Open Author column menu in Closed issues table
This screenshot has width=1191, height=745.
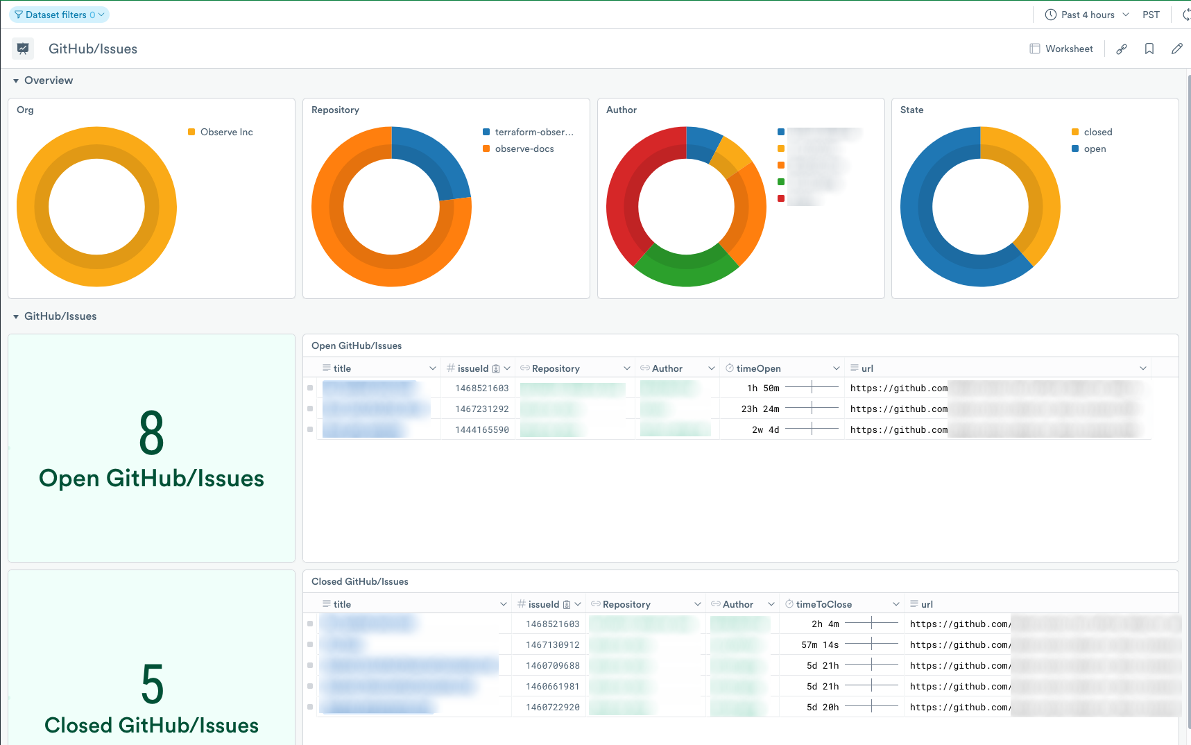click(771, 604)
